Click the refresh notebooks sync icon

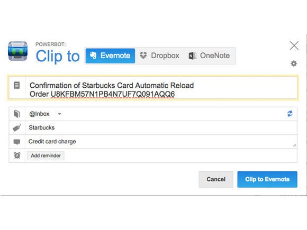coord(290,114)
